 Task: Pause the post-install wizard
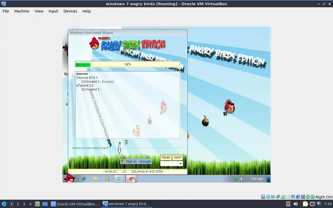click(166, 157)
